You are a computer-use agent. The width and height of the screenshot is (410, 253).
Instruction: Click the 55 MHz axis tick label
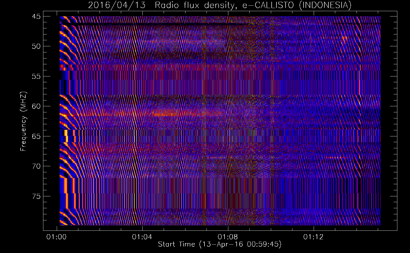36,76
